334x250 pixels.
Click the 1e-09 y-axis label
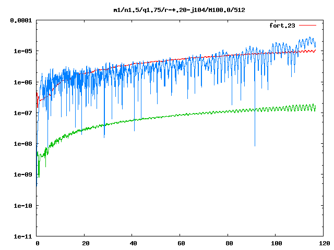23,174
